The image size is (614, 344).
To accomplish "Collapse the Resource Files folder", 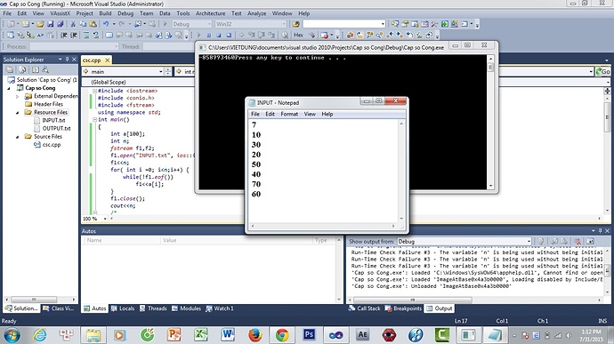I will pos(17,112).
